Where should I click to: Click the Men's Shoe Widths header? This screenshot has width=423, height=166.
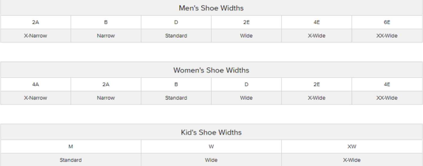[x=211, y=8]
